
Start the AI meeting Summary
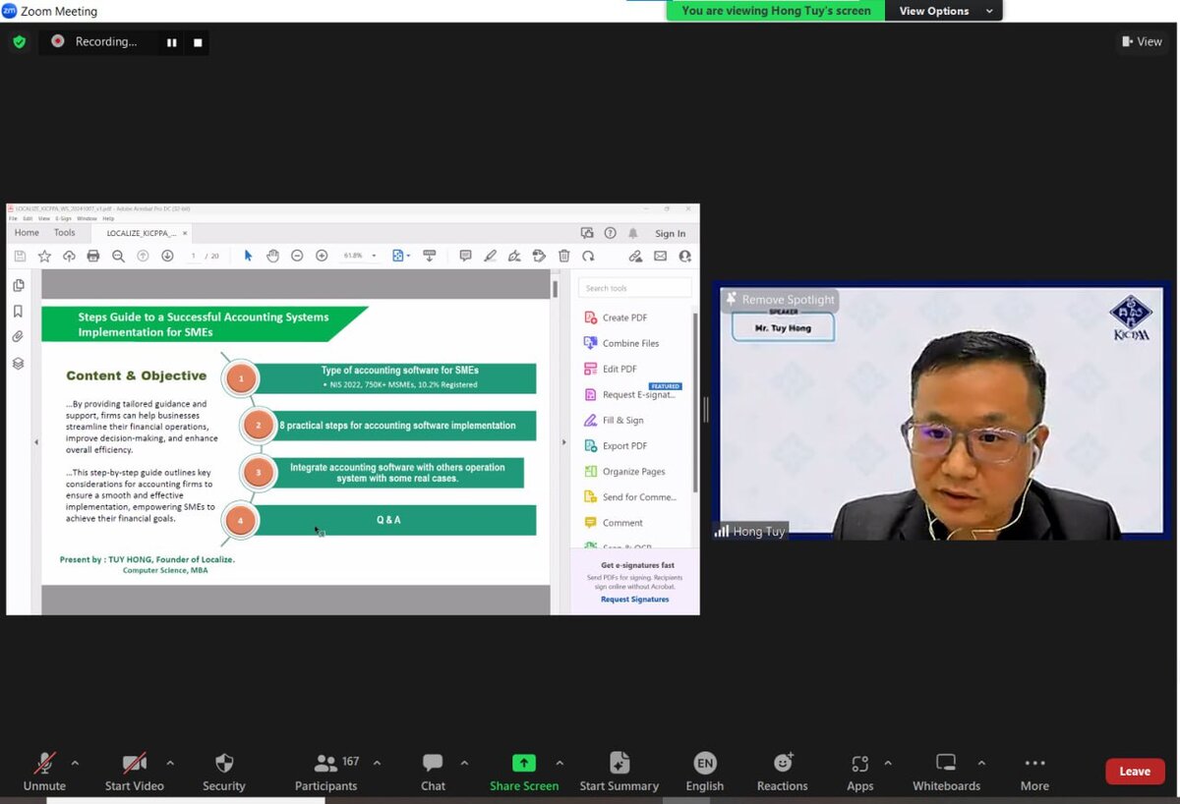(619, 773)
